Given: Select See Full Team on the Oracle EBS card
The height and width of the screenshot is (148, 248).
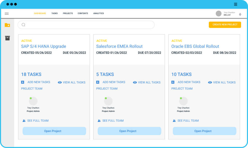Looking at the screenshot, I should (188, 120).
